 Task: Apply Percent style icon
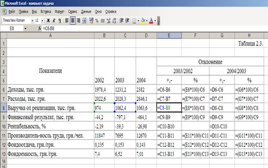97,21
